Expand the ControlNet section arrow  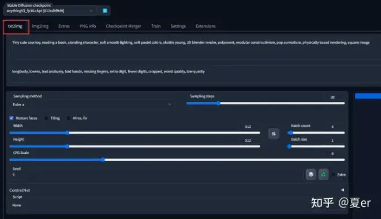coord(342,190)
